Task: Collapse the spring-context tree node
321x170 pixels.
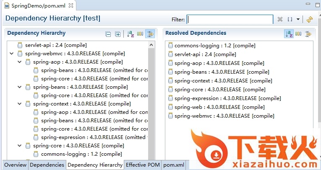Action: (19, 104)
